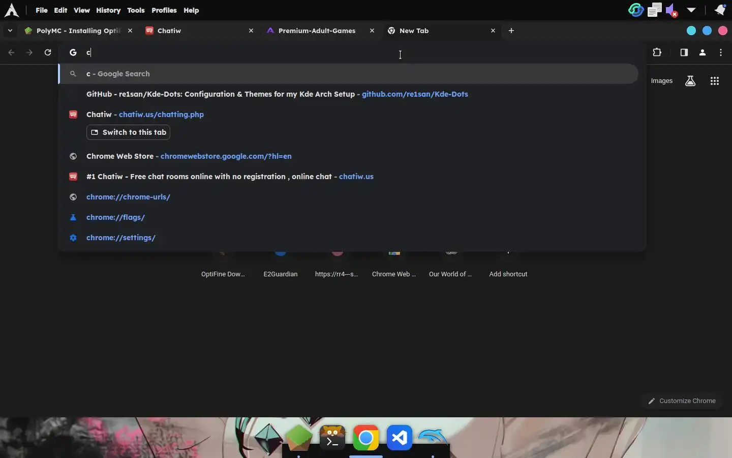Screen dimensions: 732x458
Task: Open Chrome three-dot menu
Action: click(721, 52)
